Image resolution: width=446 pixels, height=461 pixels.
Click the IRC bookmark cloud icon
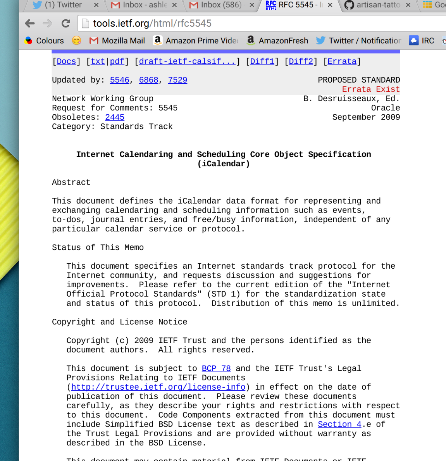click(413, 40)
